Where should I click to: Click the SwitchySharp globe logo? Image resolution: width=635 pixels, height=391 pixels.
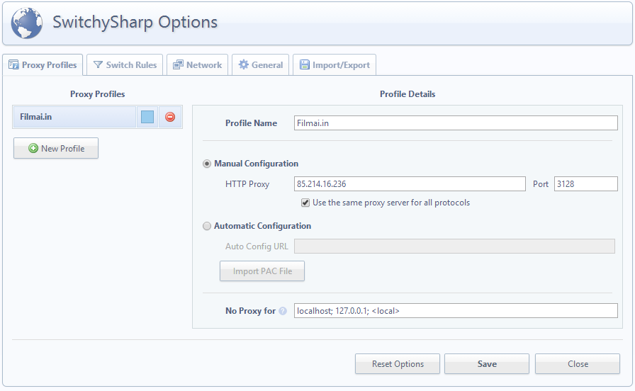tap(27, 23)
